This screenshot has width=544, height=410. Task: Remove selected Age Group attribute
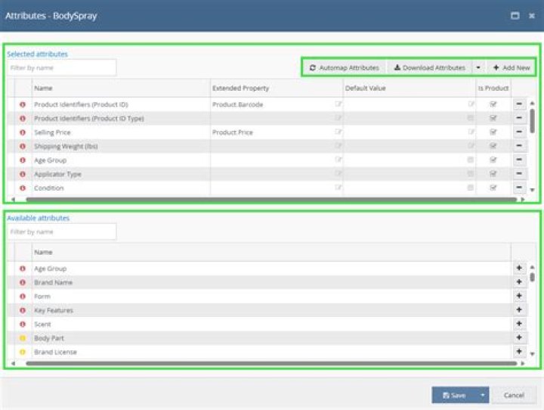[x=519, y=160]
